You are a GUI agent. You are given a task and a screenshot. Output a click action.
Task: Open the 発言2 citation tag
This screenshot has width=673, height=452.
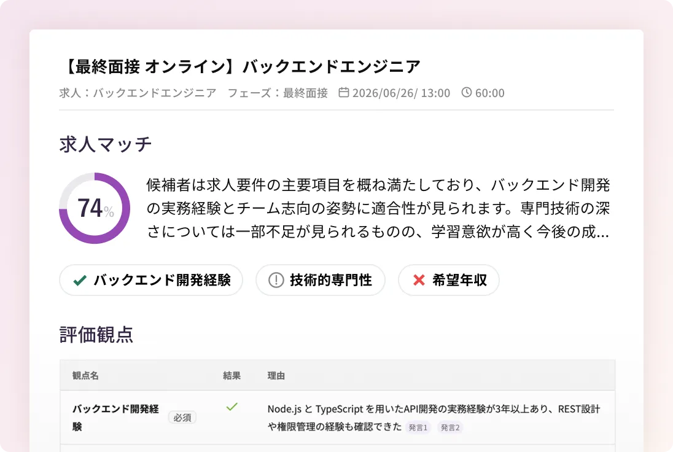pos(450,427)
